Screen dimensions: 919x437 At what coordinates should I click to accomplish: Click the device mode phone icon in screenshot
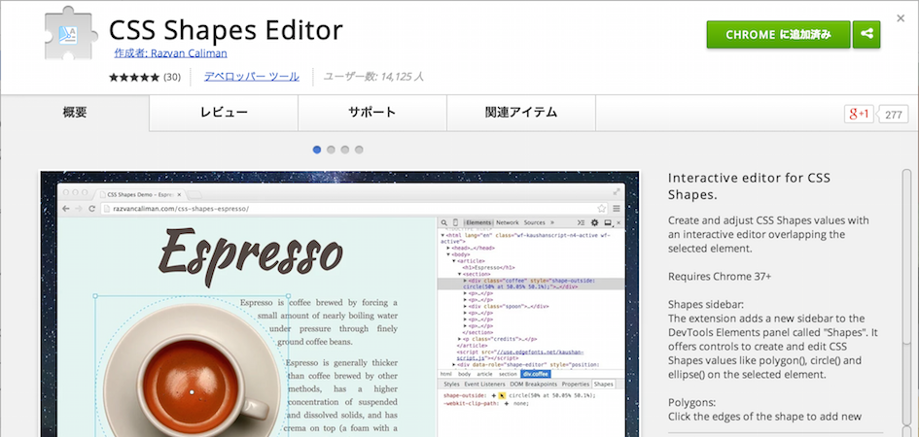455,223
